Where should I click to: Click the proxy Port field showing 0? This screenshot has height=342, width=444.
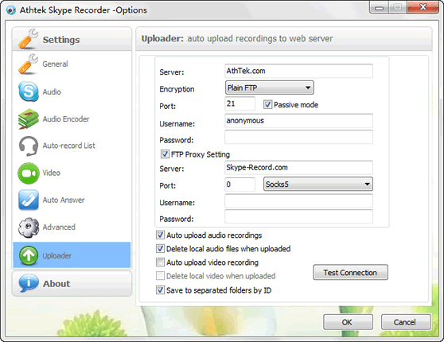point(240,185)
